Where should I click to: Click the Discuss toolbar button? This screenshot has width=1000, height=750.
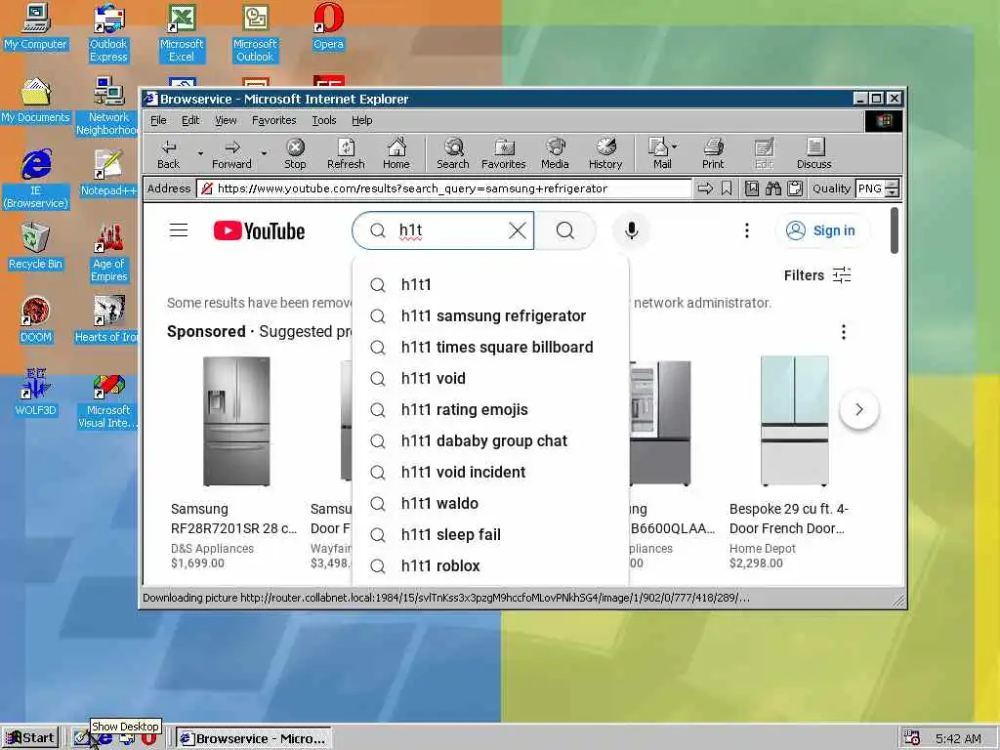[814, 154]
